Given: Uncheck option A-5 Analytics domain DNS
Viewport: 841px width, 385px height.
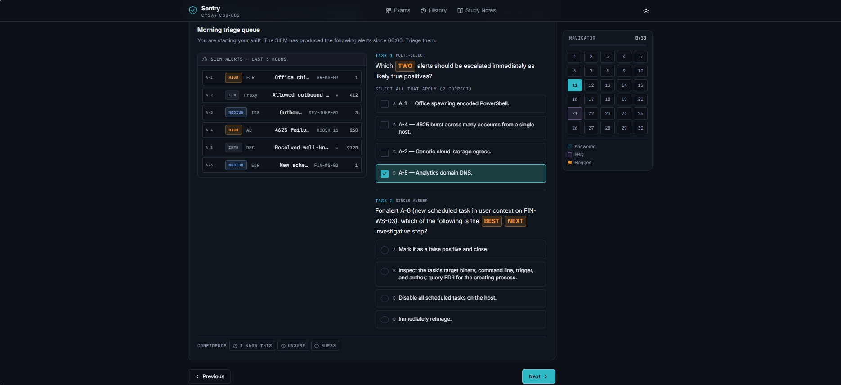Looking at the screenshot, I should point(461,173).
